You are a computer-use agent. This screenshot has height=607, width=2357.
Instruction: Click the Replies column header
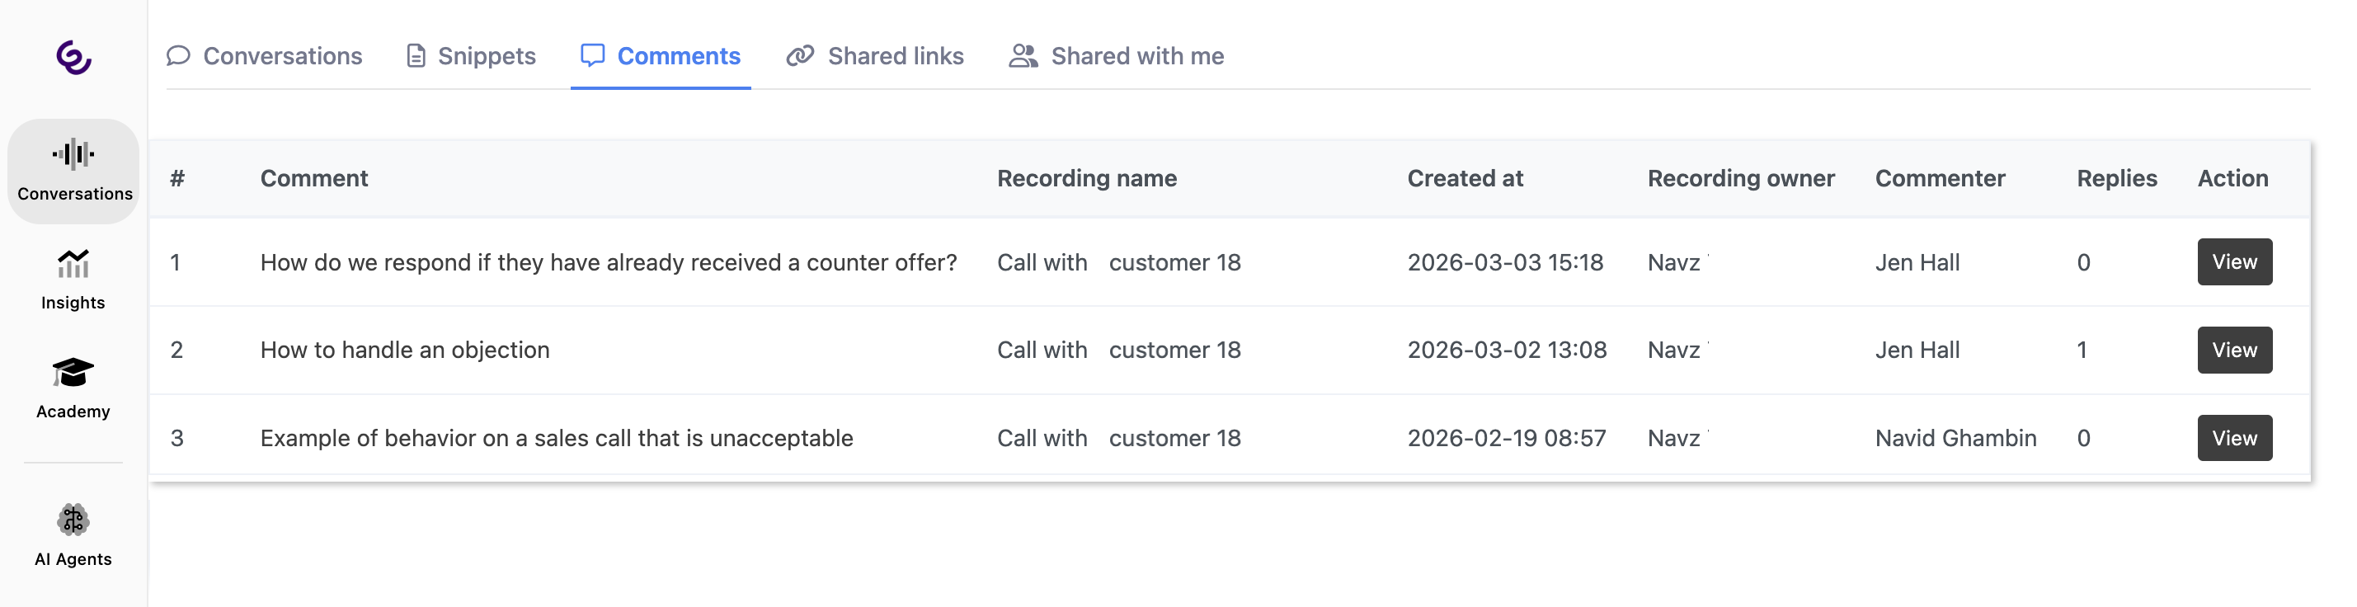pos(2115,178)
